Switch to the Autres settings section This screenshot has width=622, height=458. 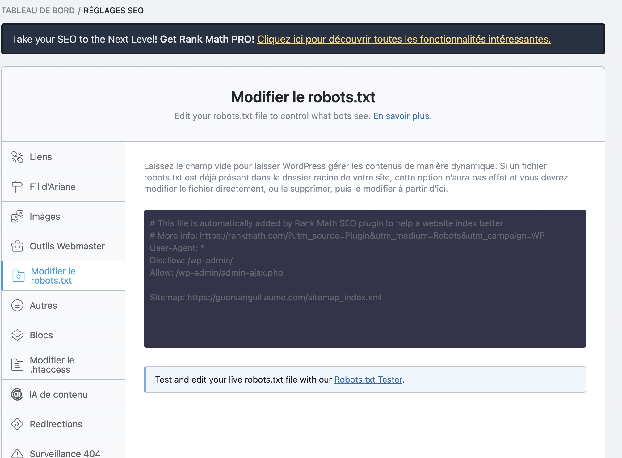coord(43,305)
